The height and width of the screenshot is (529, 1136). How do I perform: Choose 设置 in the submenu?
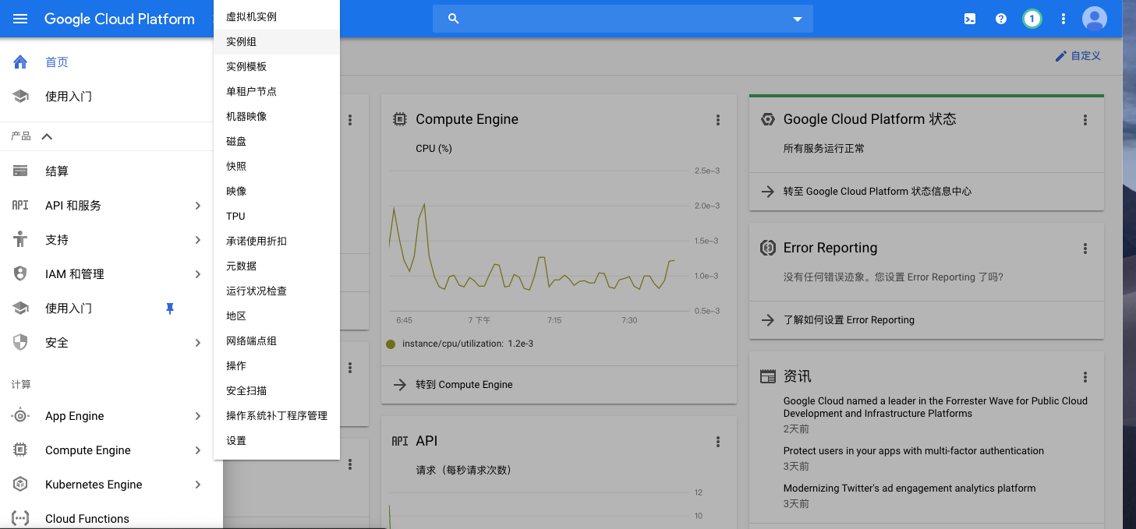coord(277,441)
